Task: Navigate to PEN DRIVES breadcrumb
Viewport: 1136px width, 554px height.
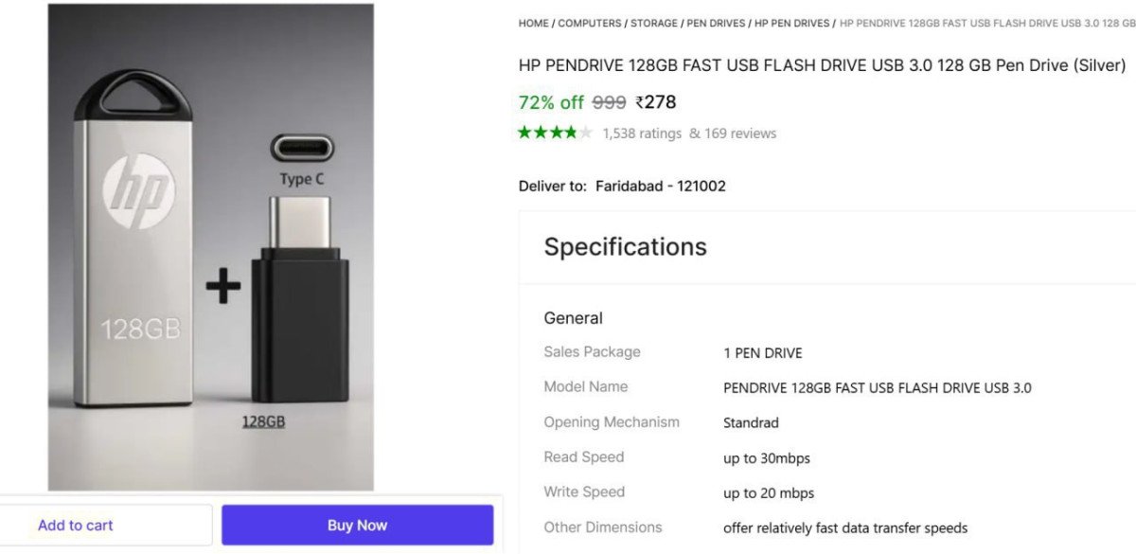Action: (x=716, y=23)
